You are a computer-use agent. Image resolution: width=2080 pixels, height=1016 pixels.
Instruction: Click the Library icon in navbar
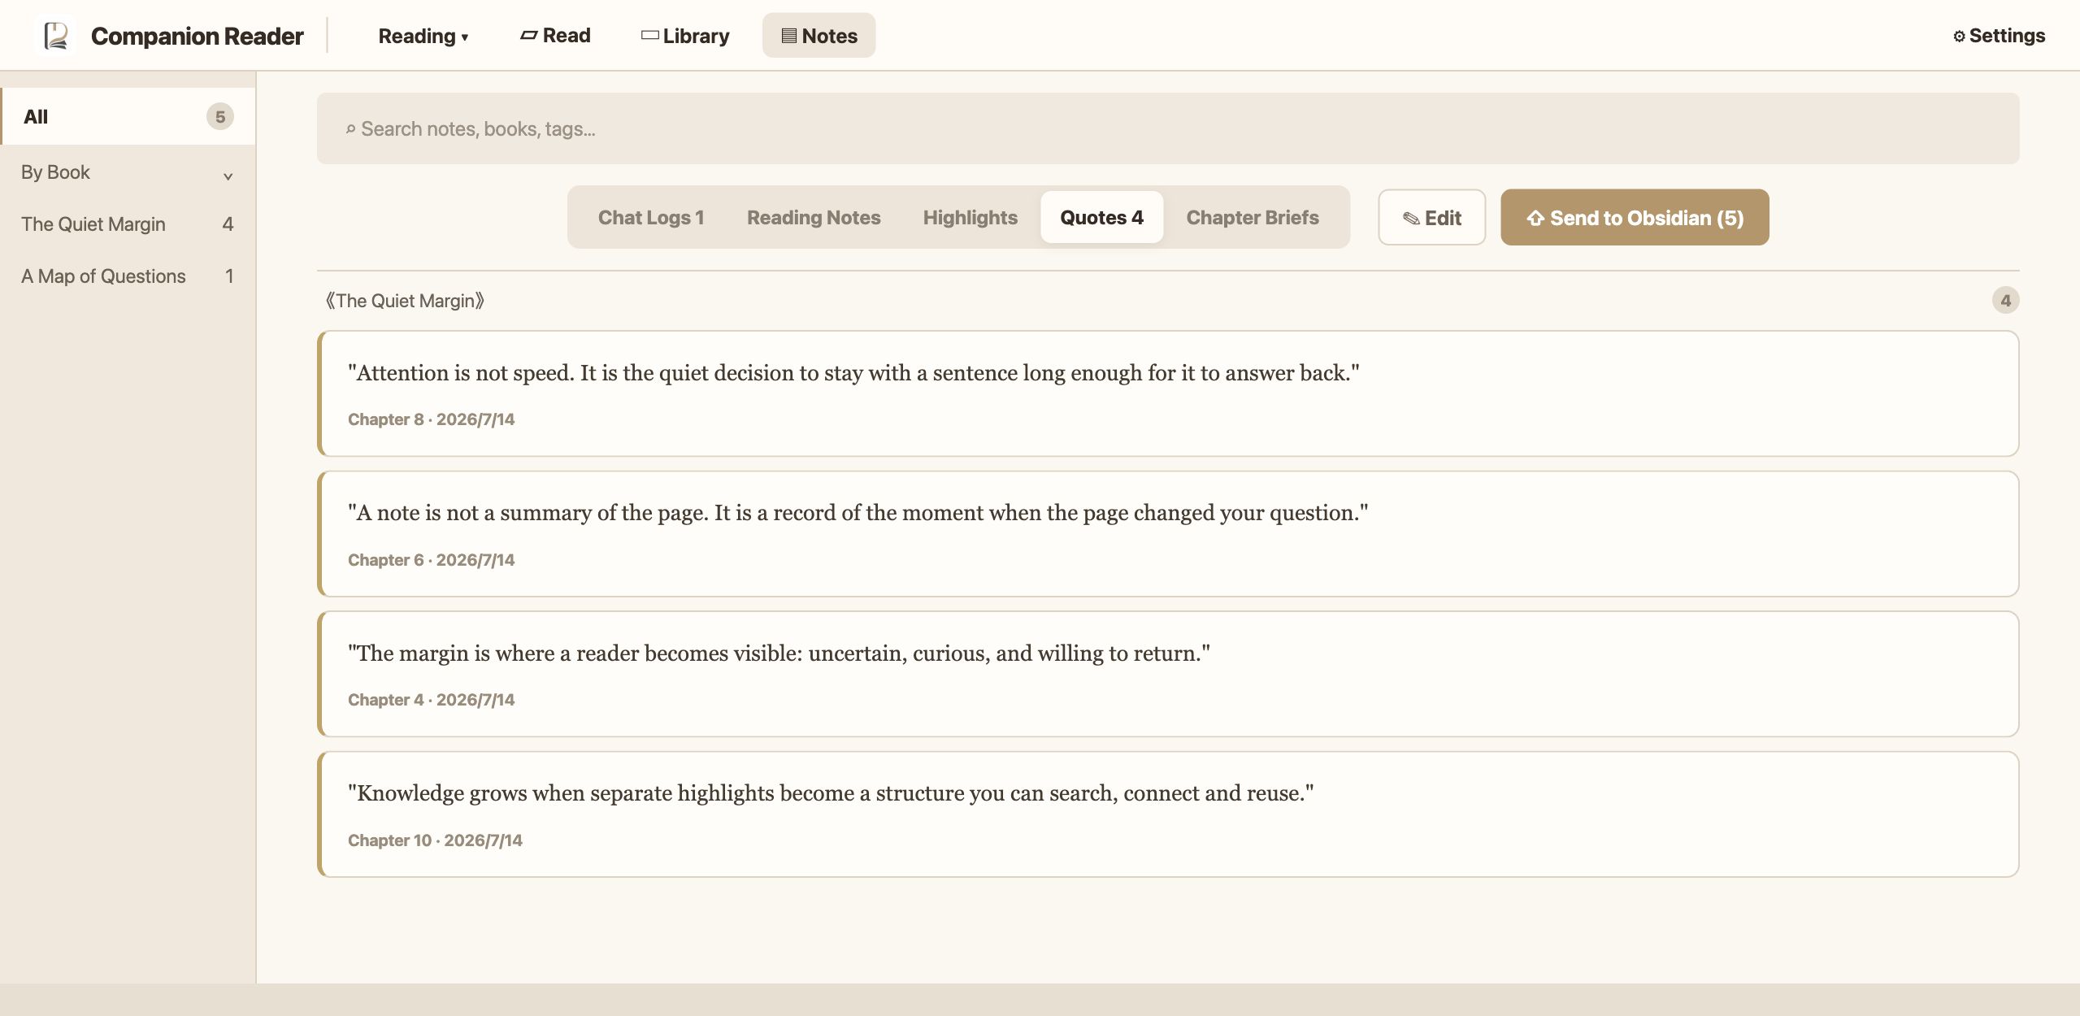click(649, 35)
